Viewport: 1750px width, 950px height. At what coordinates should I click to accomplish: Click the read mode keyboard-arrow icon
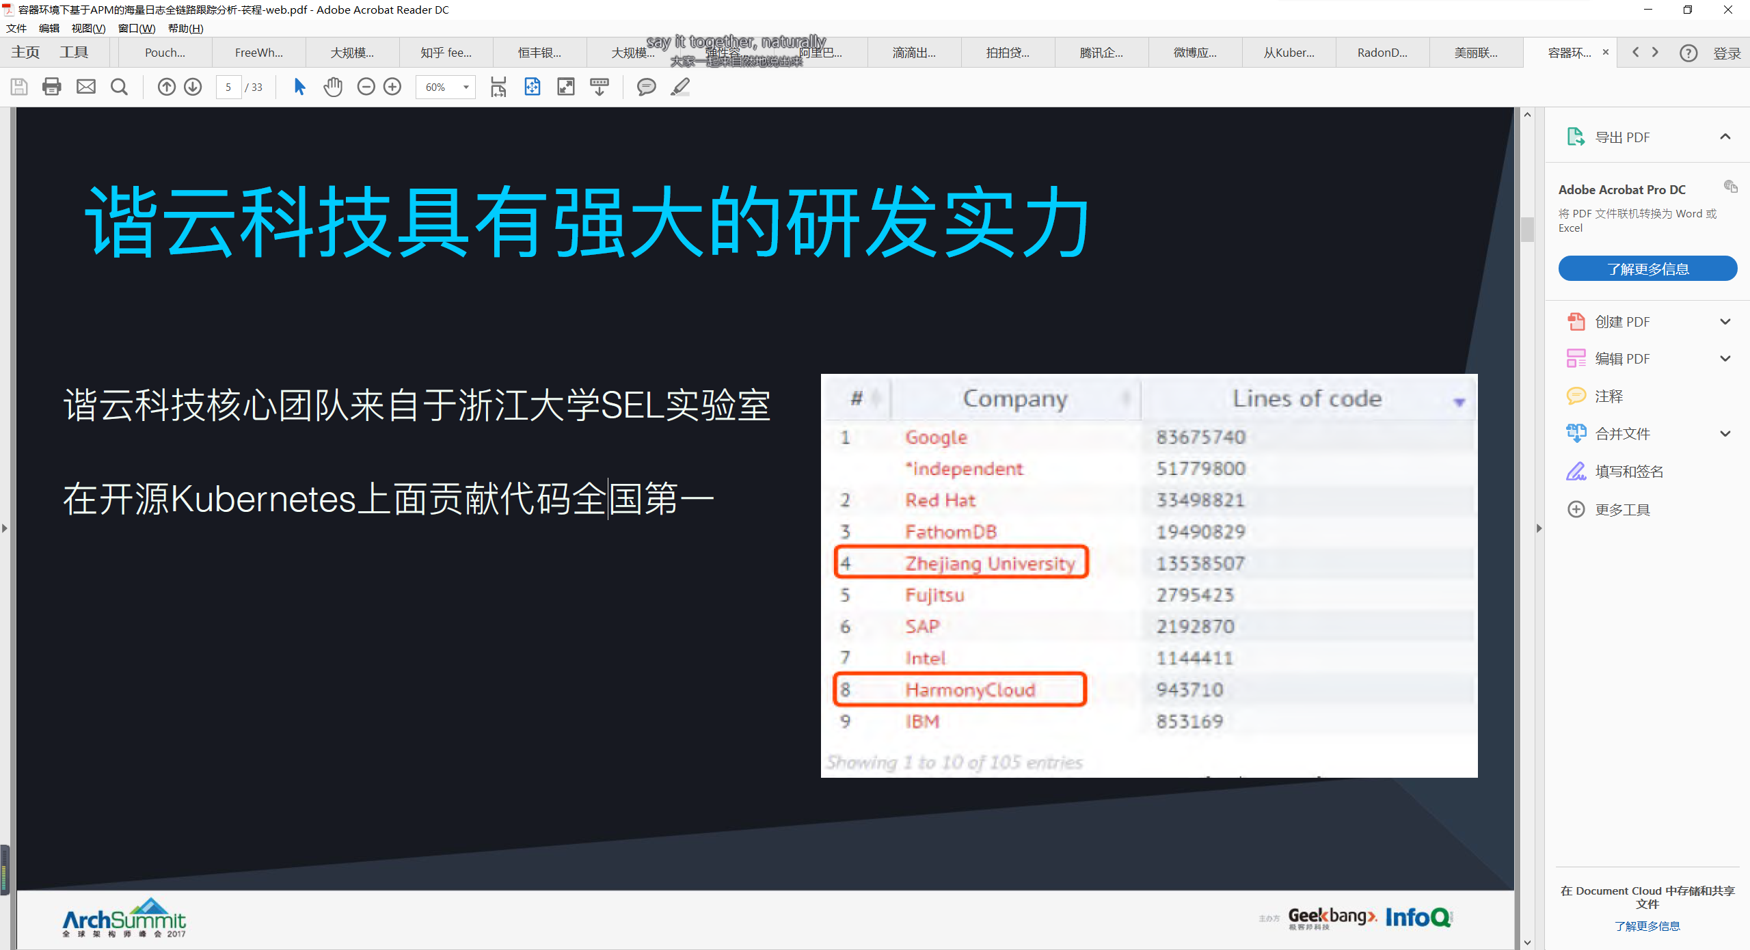click(x=600, y=87)
